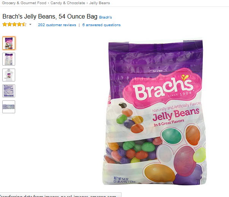Open the Jelly Beans breadcrumb link
The image size is (229, 197).
point(99,3)
